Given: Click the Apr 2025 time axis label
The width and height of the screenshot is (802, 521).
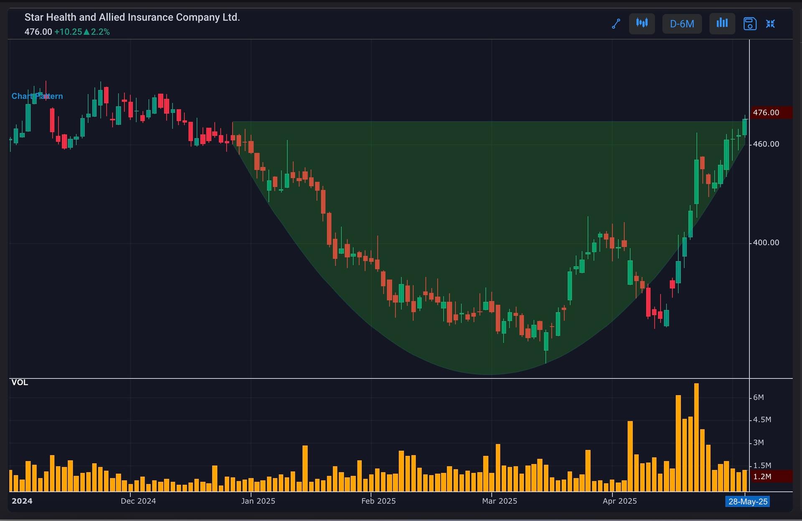Looking at the screenshot, I should pyautogui.click(x=620, y=501).
